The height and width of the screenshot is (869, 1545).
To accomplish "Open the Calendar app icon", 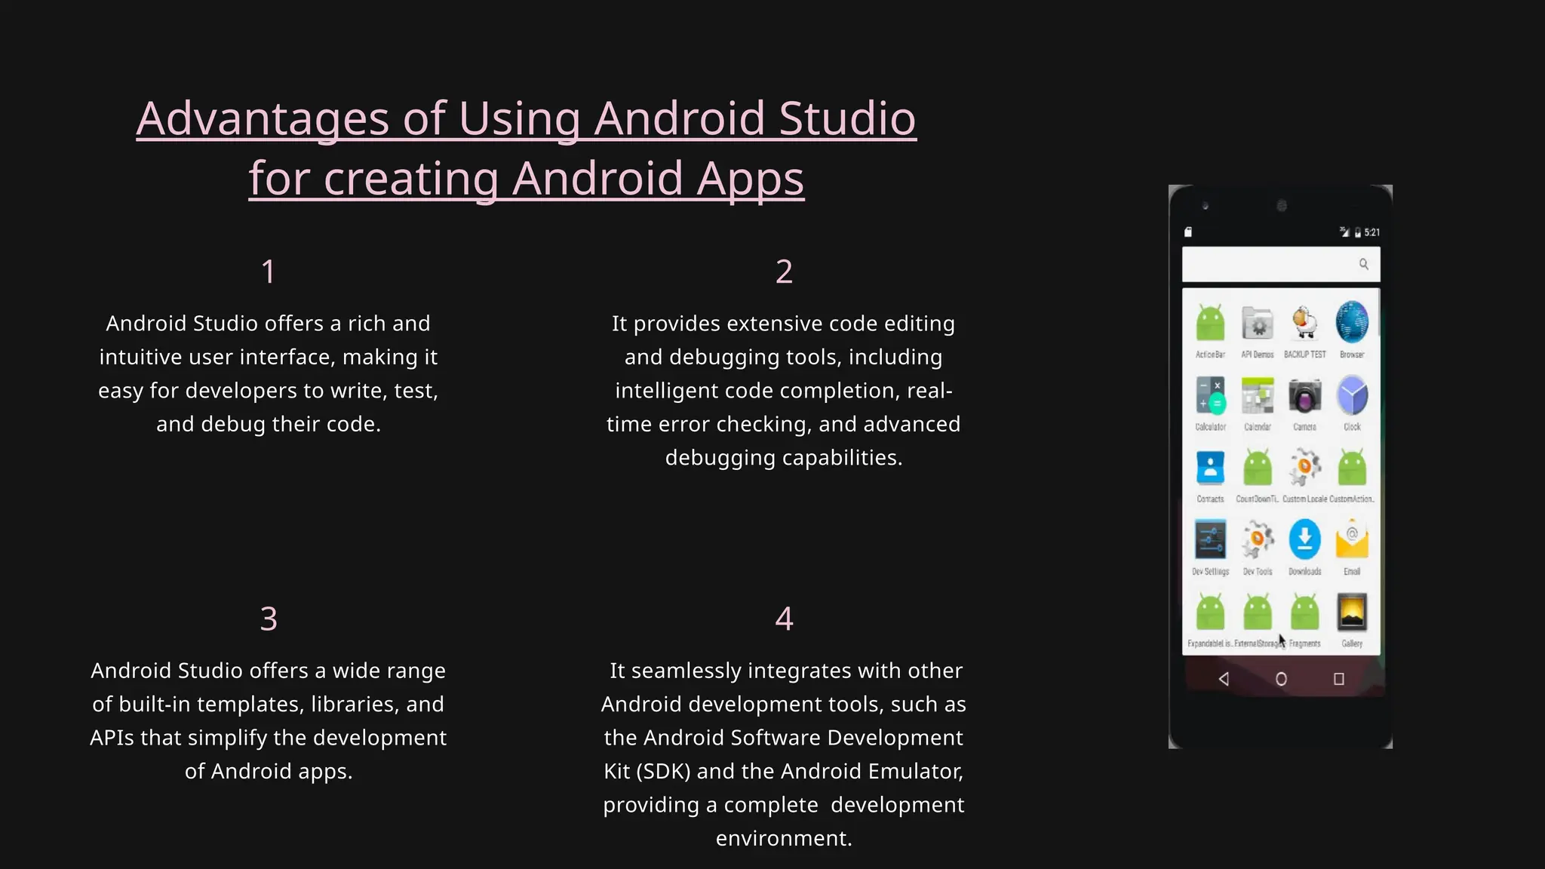I will 1258,396.
